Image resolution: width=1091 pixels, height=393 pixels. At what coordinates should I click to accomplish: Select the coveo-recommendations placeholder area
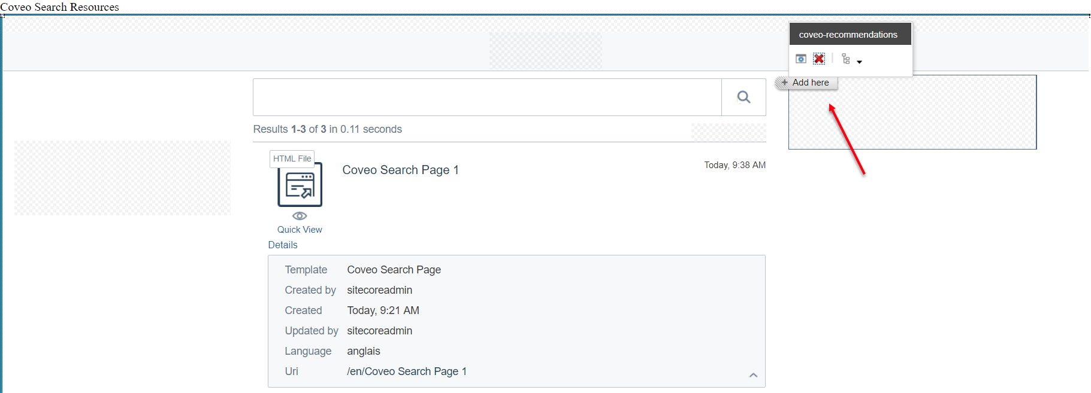coord(912,112)
